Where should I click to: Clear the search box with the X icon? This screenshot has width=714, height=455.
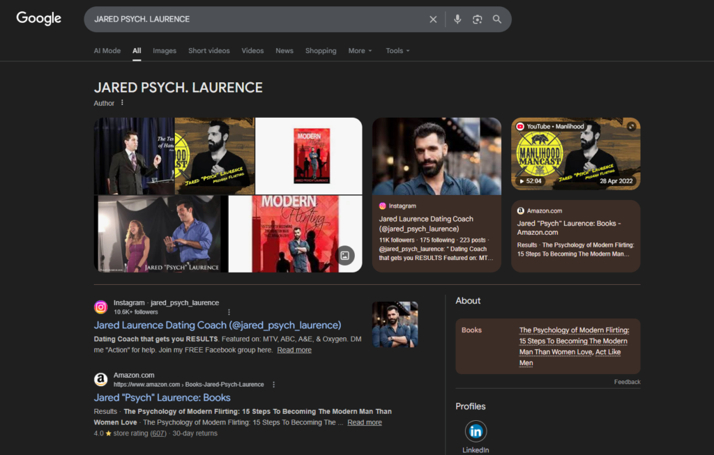[433, 20]
